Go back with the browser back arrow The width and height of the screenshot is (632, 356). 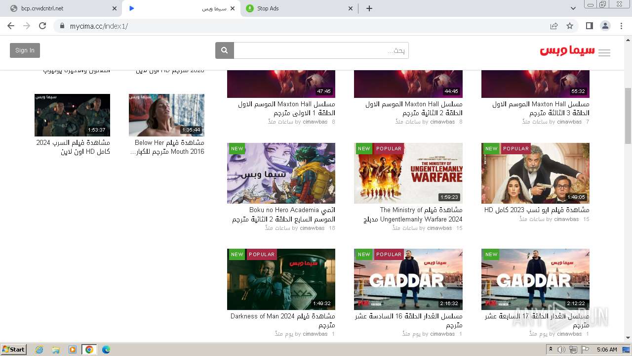tap(11, 26)
